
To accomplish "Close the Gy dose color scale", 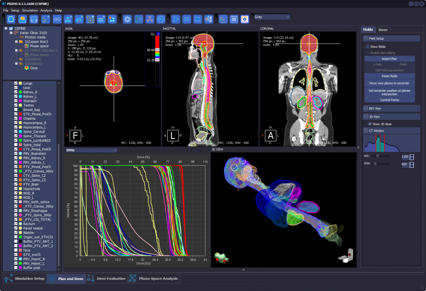I will click(158, 34).
